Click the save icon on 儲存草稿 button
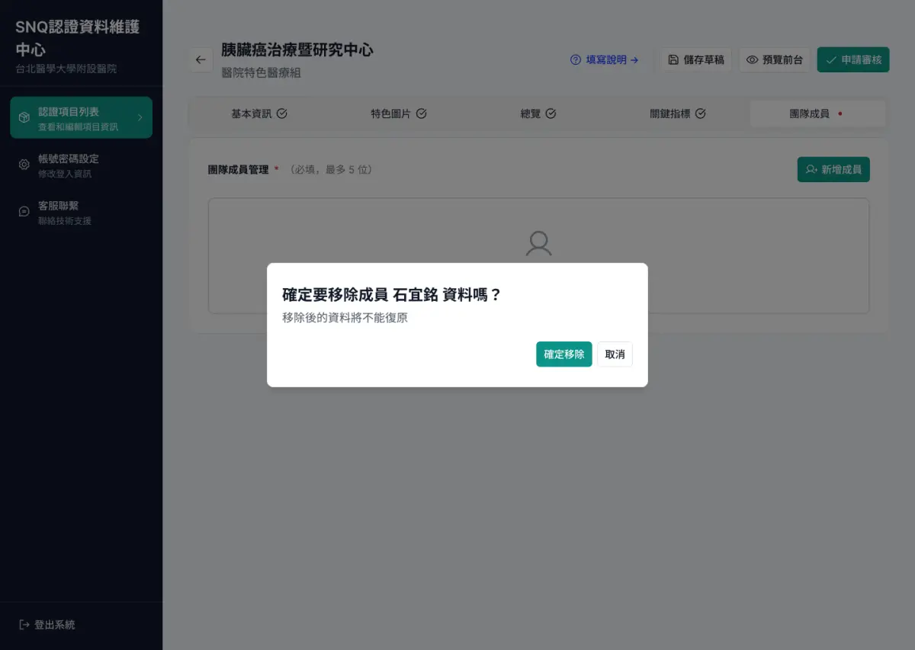The width and height of the screenshot is (915, 650). point(676,59)
